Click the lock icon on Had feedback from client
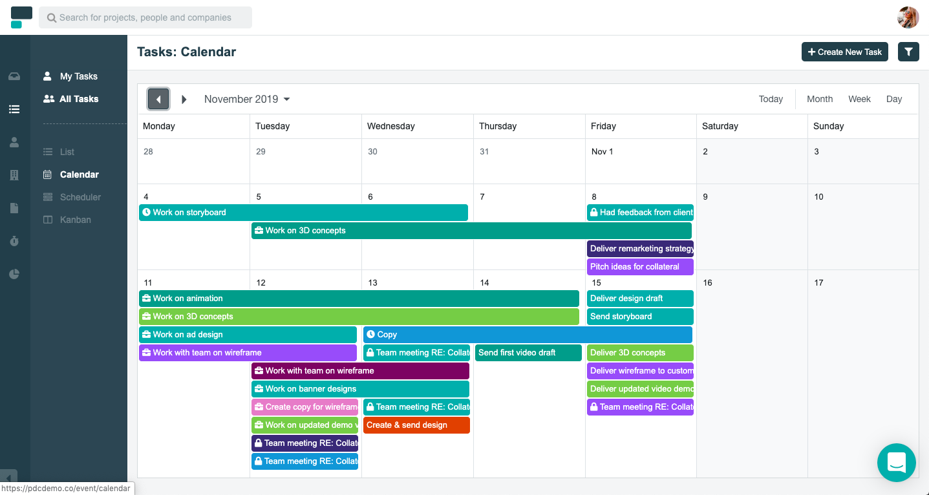929x495 pixels. point(594,212)
